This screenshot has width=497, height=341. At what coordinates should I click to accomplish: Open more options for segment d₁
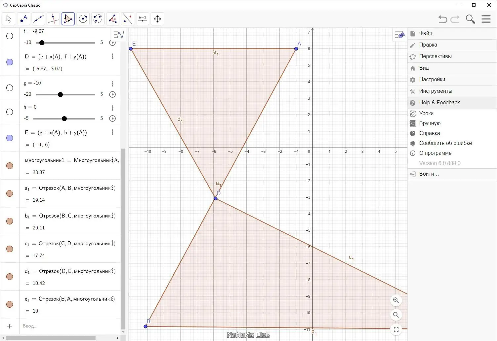point(112,271)
